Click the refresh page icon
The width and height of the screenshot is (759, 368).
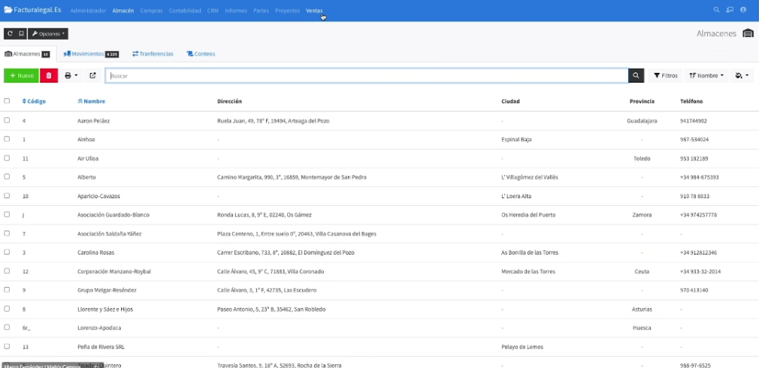(x=10, y=34)
